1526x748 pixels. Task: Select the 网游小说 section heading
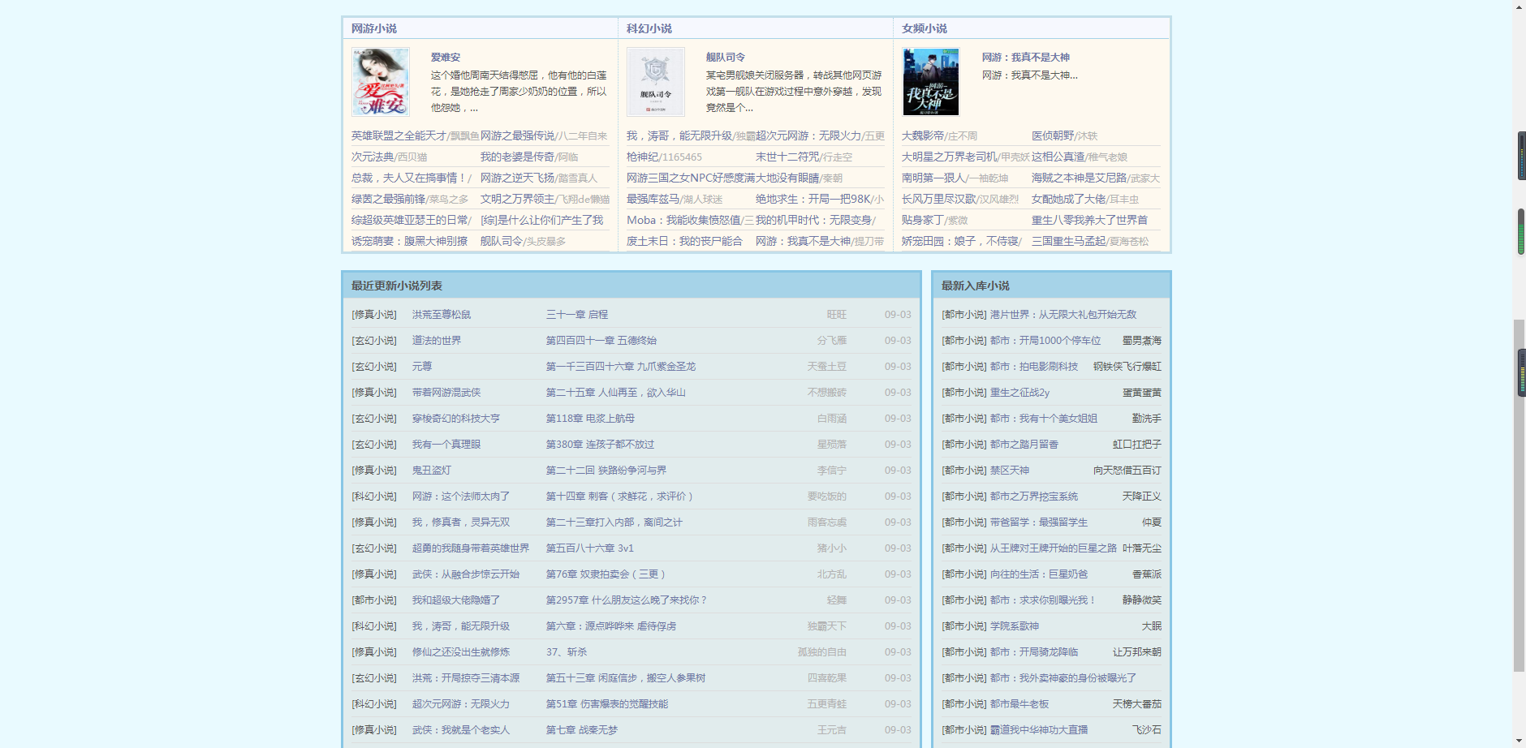coord(374,28)
